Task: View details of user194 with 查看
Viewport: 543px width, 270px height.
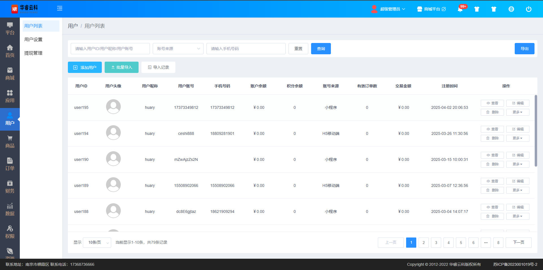Action: (492, 129)
